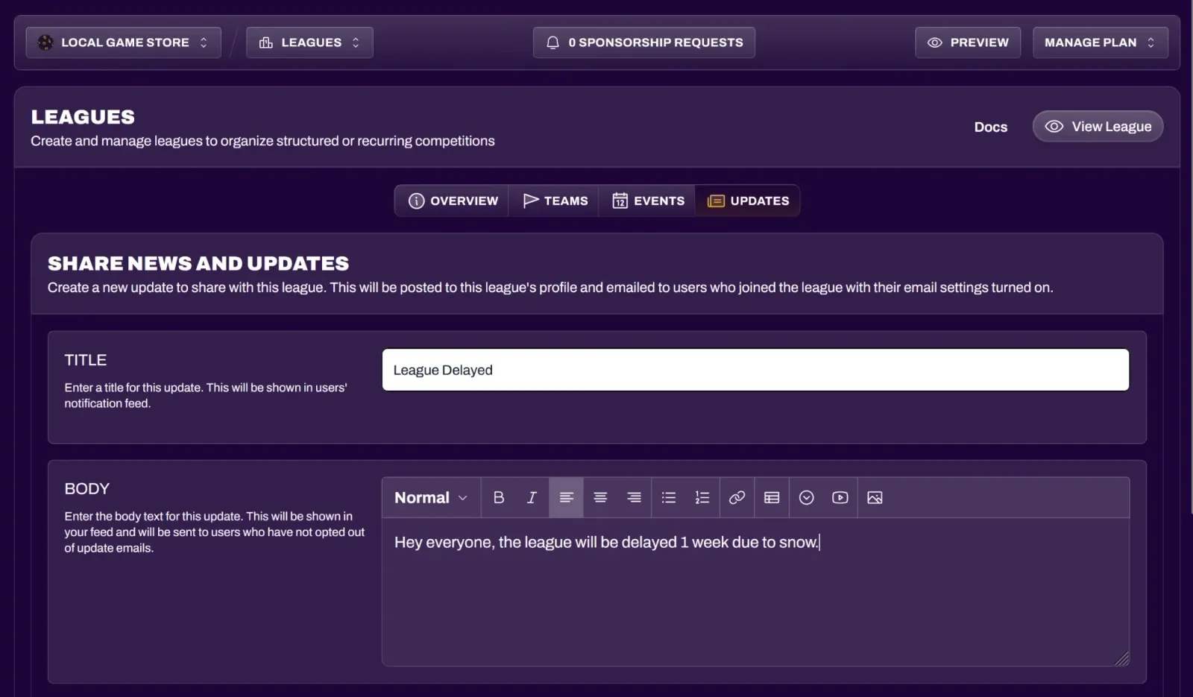The width and height of the screenshot is (1193, 697).
Task: Toggle italic formatting in body editor
Action: (532, 497)
